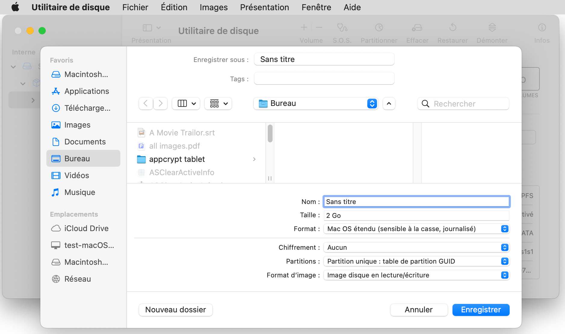
Task: Click the Rechercher search field
Action: [463, 104]
